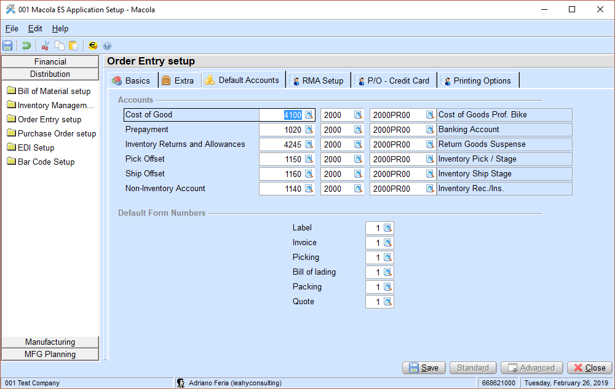The height and width of the screenshot is (389, 615).
Task: Click the Save disk icon in toolbar
Action: pos(7,45)
